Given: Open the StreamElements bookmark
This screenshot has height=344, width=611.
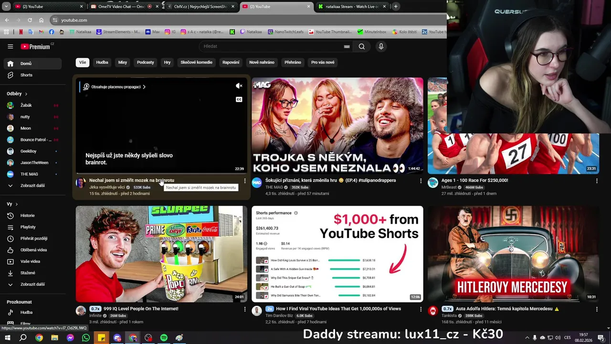Looking at the screenshot, I should [118, 32].
